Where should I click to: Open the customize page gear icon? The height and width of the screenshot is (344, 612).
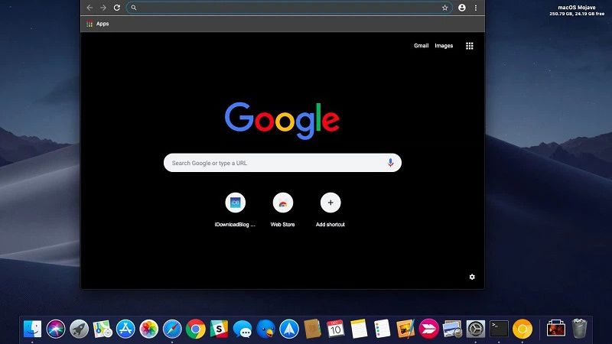[x=472, y=277]
